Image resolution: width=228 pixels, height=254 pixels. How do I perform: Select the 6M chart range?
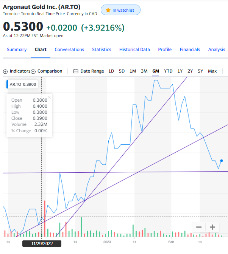point(156,71)
